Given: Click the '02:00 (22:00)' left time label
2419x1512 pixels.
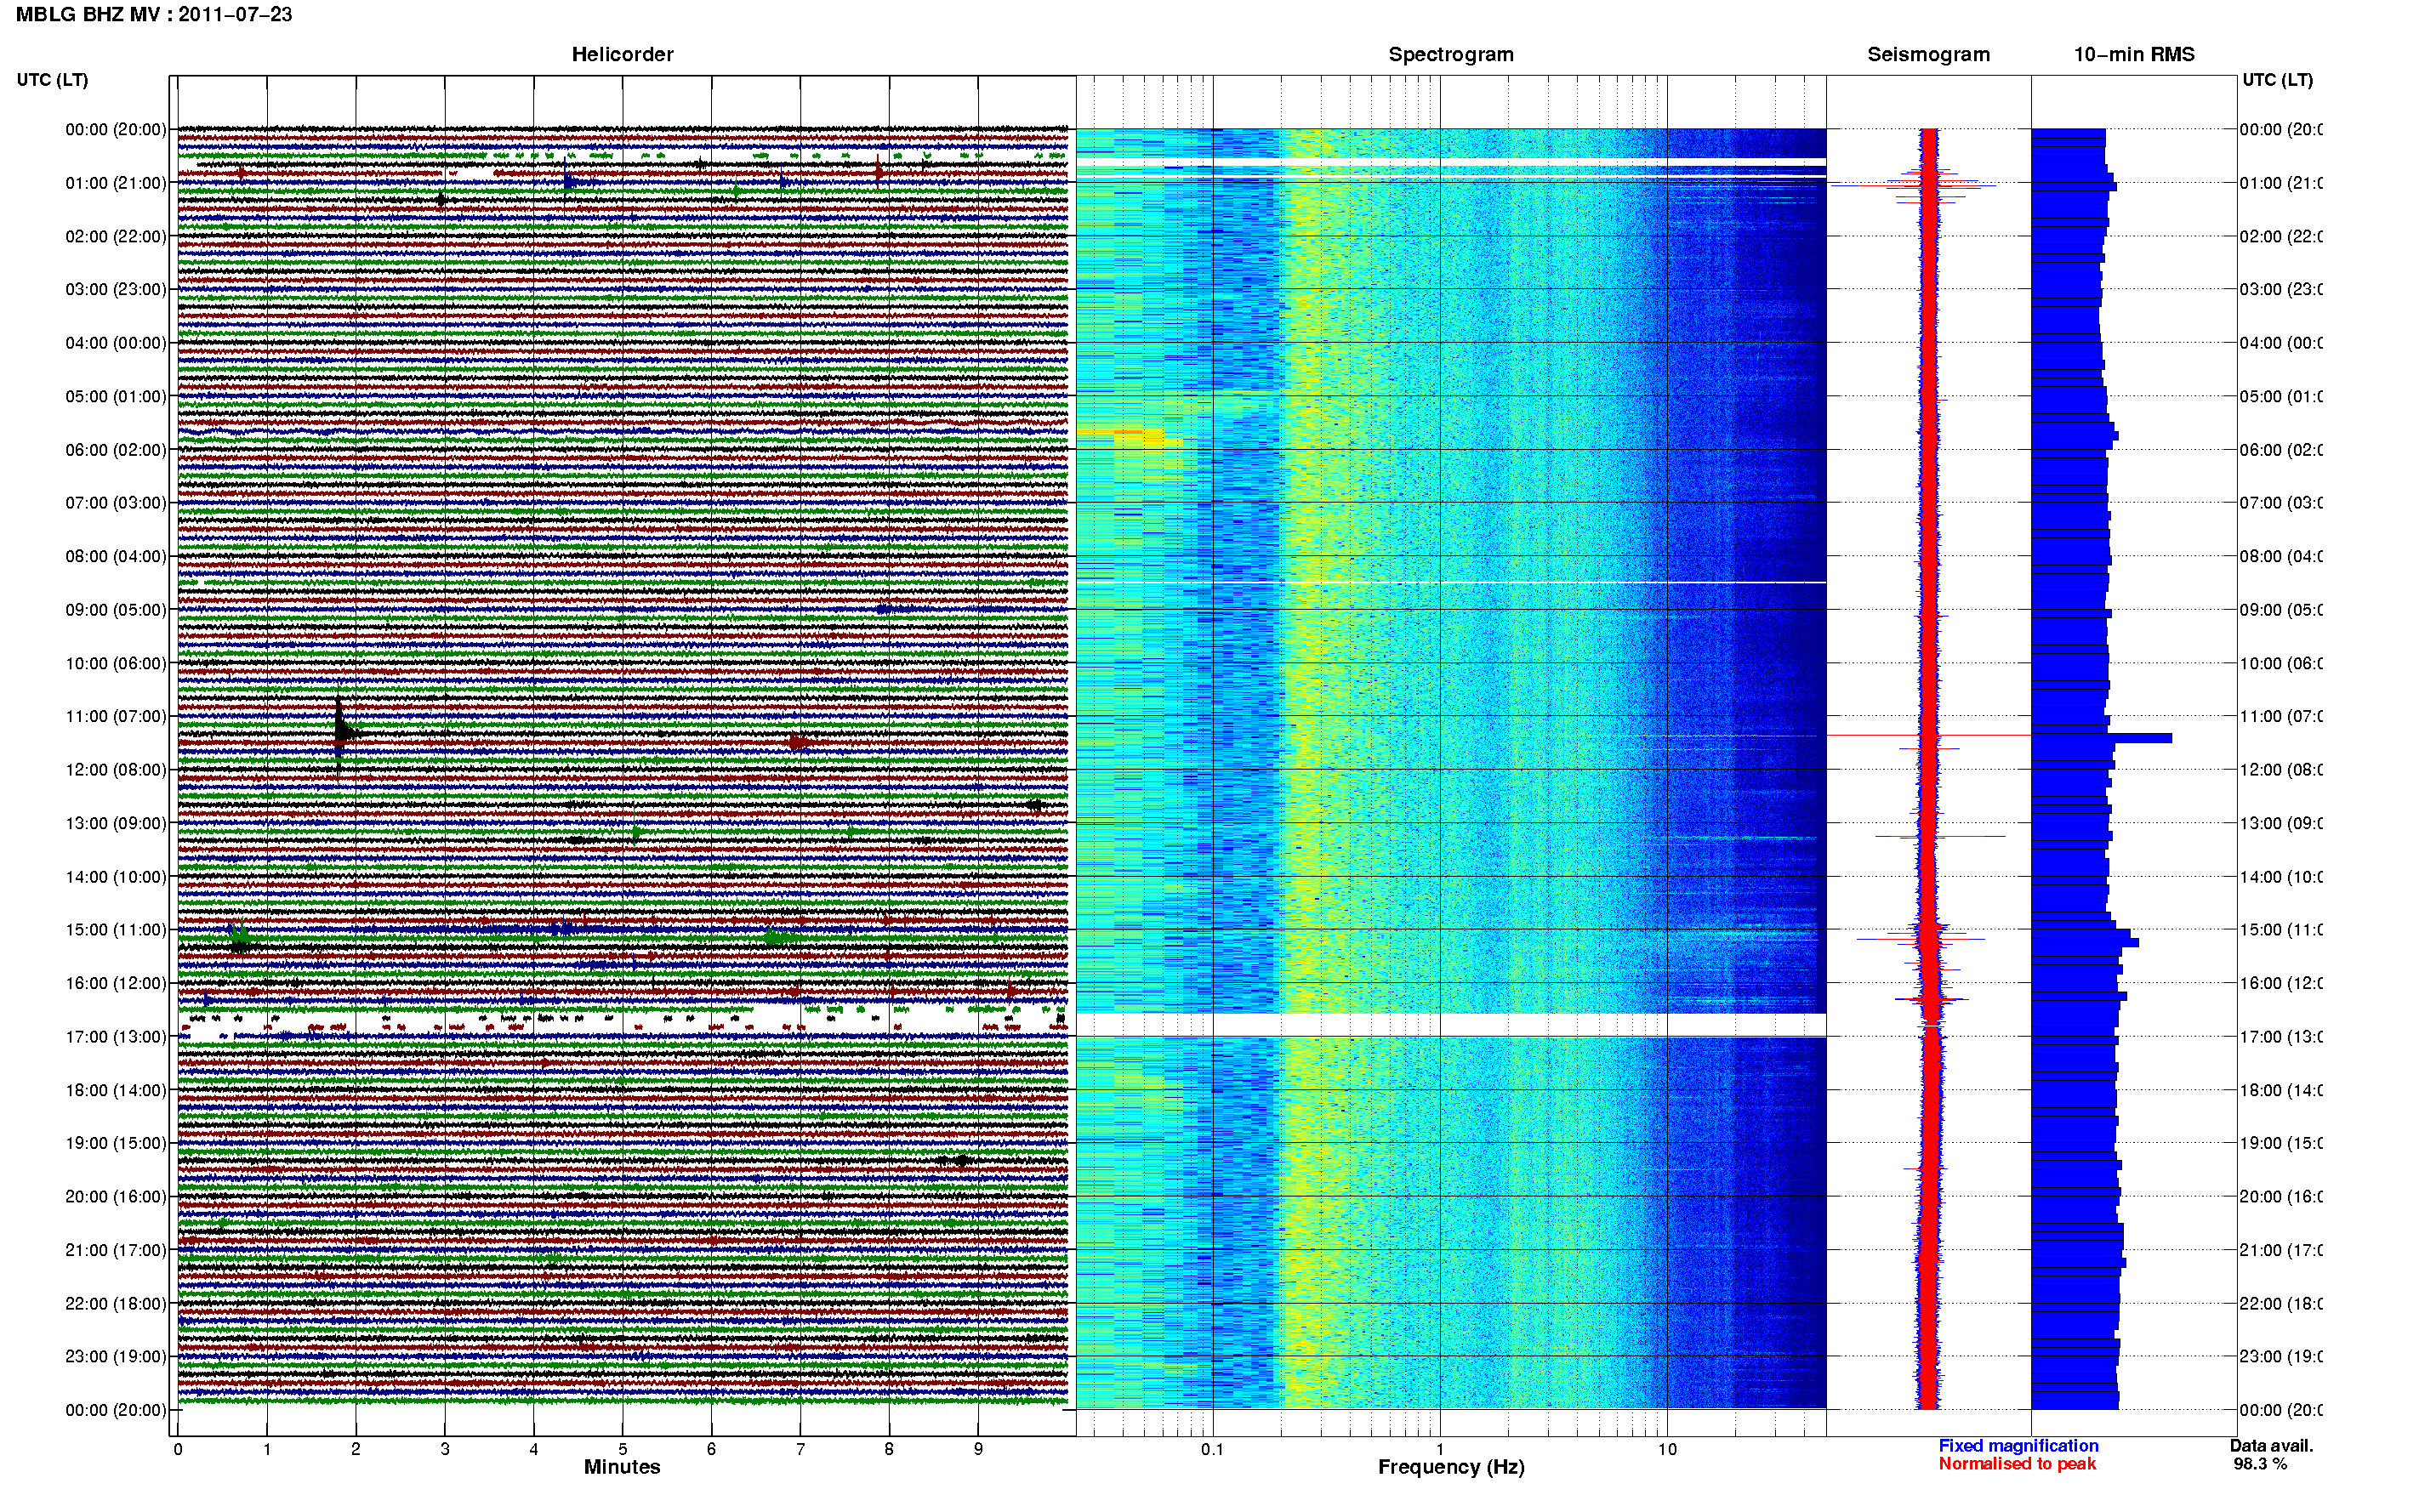Looking at the screenshot, I should pyautogui.click(x=116, y=236).
